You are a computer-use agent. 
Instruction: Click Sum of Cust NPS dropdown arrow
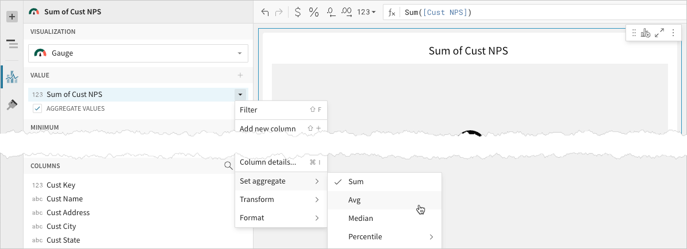(240, 94)
